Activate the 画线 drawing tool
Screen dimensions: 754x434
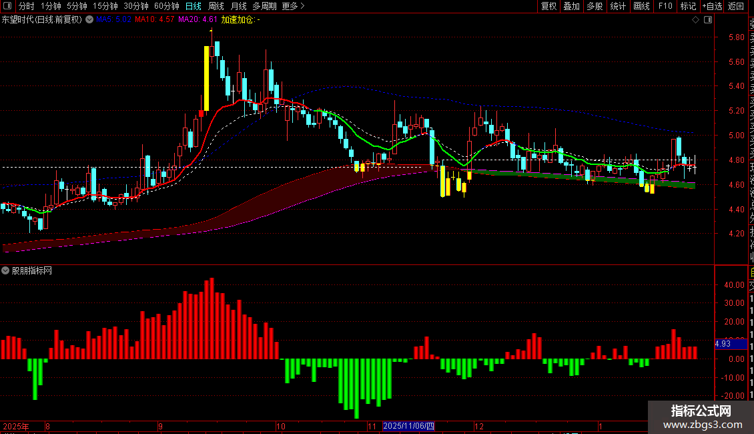641,6
